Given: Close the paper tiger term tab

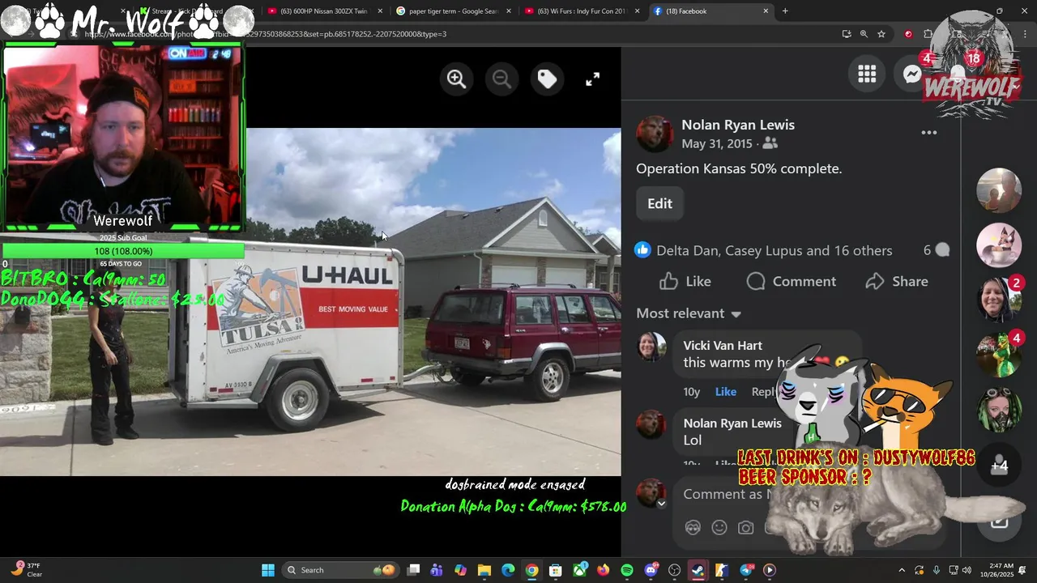Looking at the screenshot, I should pyautogui.click(x=507, y=11).
